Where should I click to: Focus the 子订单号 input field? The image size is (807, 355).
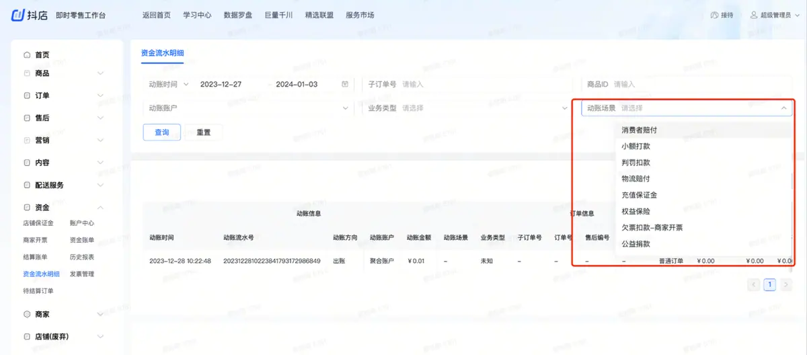(x=467, y=85)
